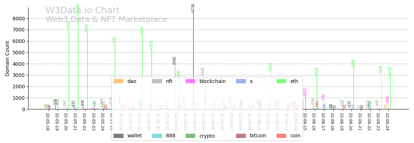Image resolution: width=414 pixels, height=143 pixels.
Task: Select the cyan 888 legend swatch
Action: [x=157, y=136]
